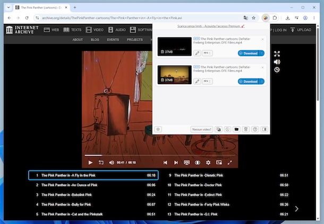324x224 pixels.
Task: Toggle the contrast circle button in player
Action: tap(198, 163)
